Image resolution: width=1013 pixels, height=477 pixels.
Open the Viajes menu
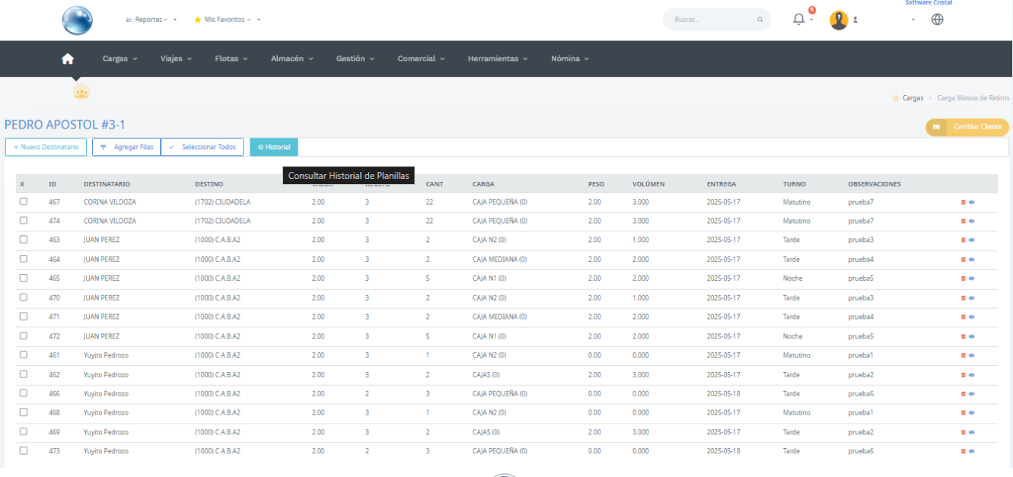click(176, 59)
